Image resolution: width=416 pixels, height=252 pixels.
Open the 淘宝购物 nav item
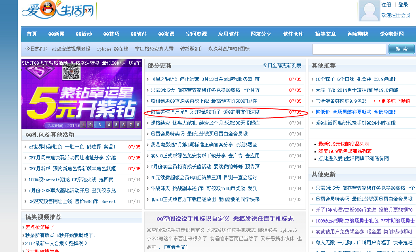(x=358, y=34)
